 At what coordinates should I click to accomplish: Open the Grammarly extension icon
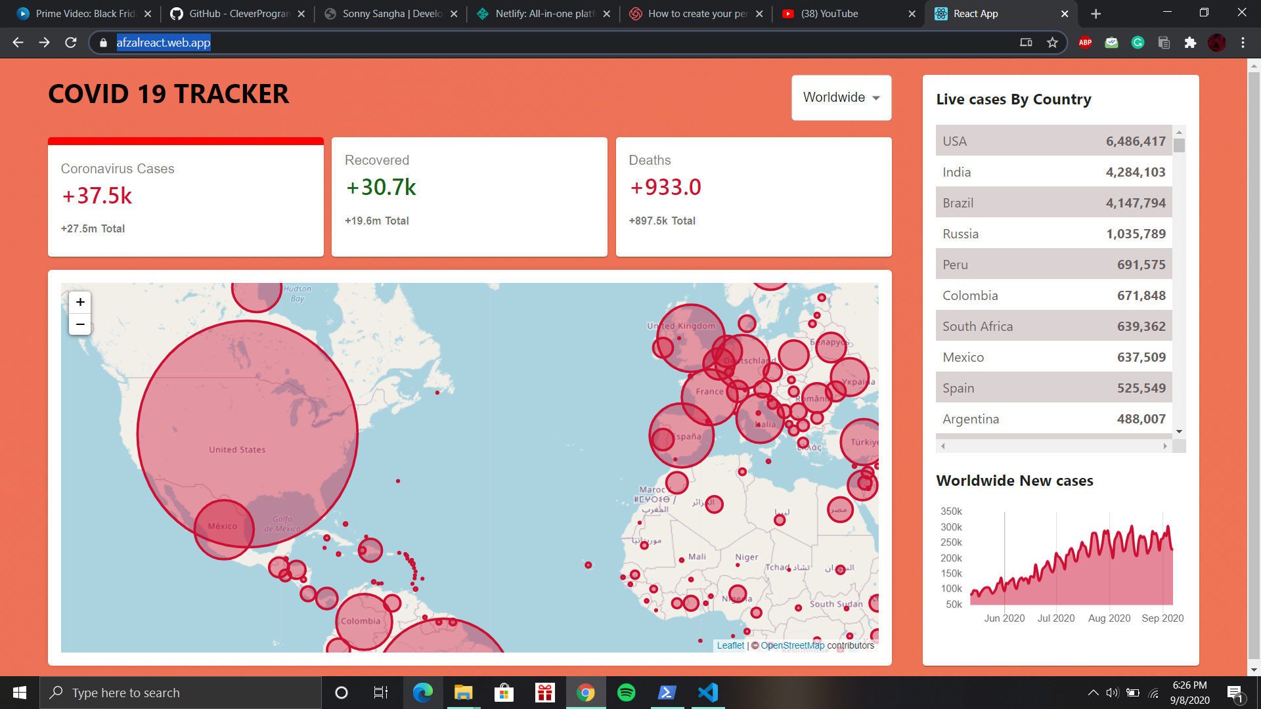[x=1138, y=43]
